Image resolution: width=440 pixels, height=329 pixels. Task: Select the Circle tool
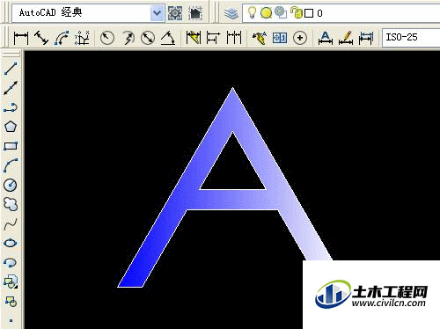tap(11, 185)
